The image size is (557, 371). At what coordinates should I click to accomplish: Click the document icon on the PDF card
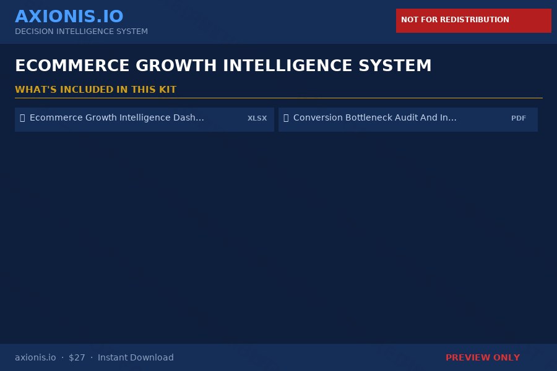tap(286, 117)
